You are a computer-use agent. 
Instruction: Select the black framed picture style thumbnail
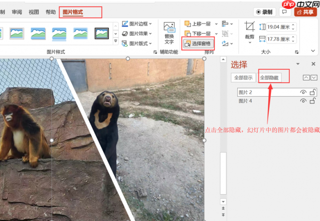click(102, 33)
